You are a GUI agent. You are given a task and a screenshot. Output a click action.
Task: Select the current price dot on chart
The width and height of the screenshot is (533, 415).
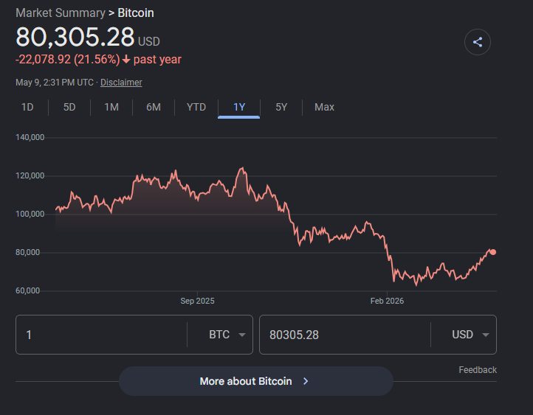click(493, 252)
